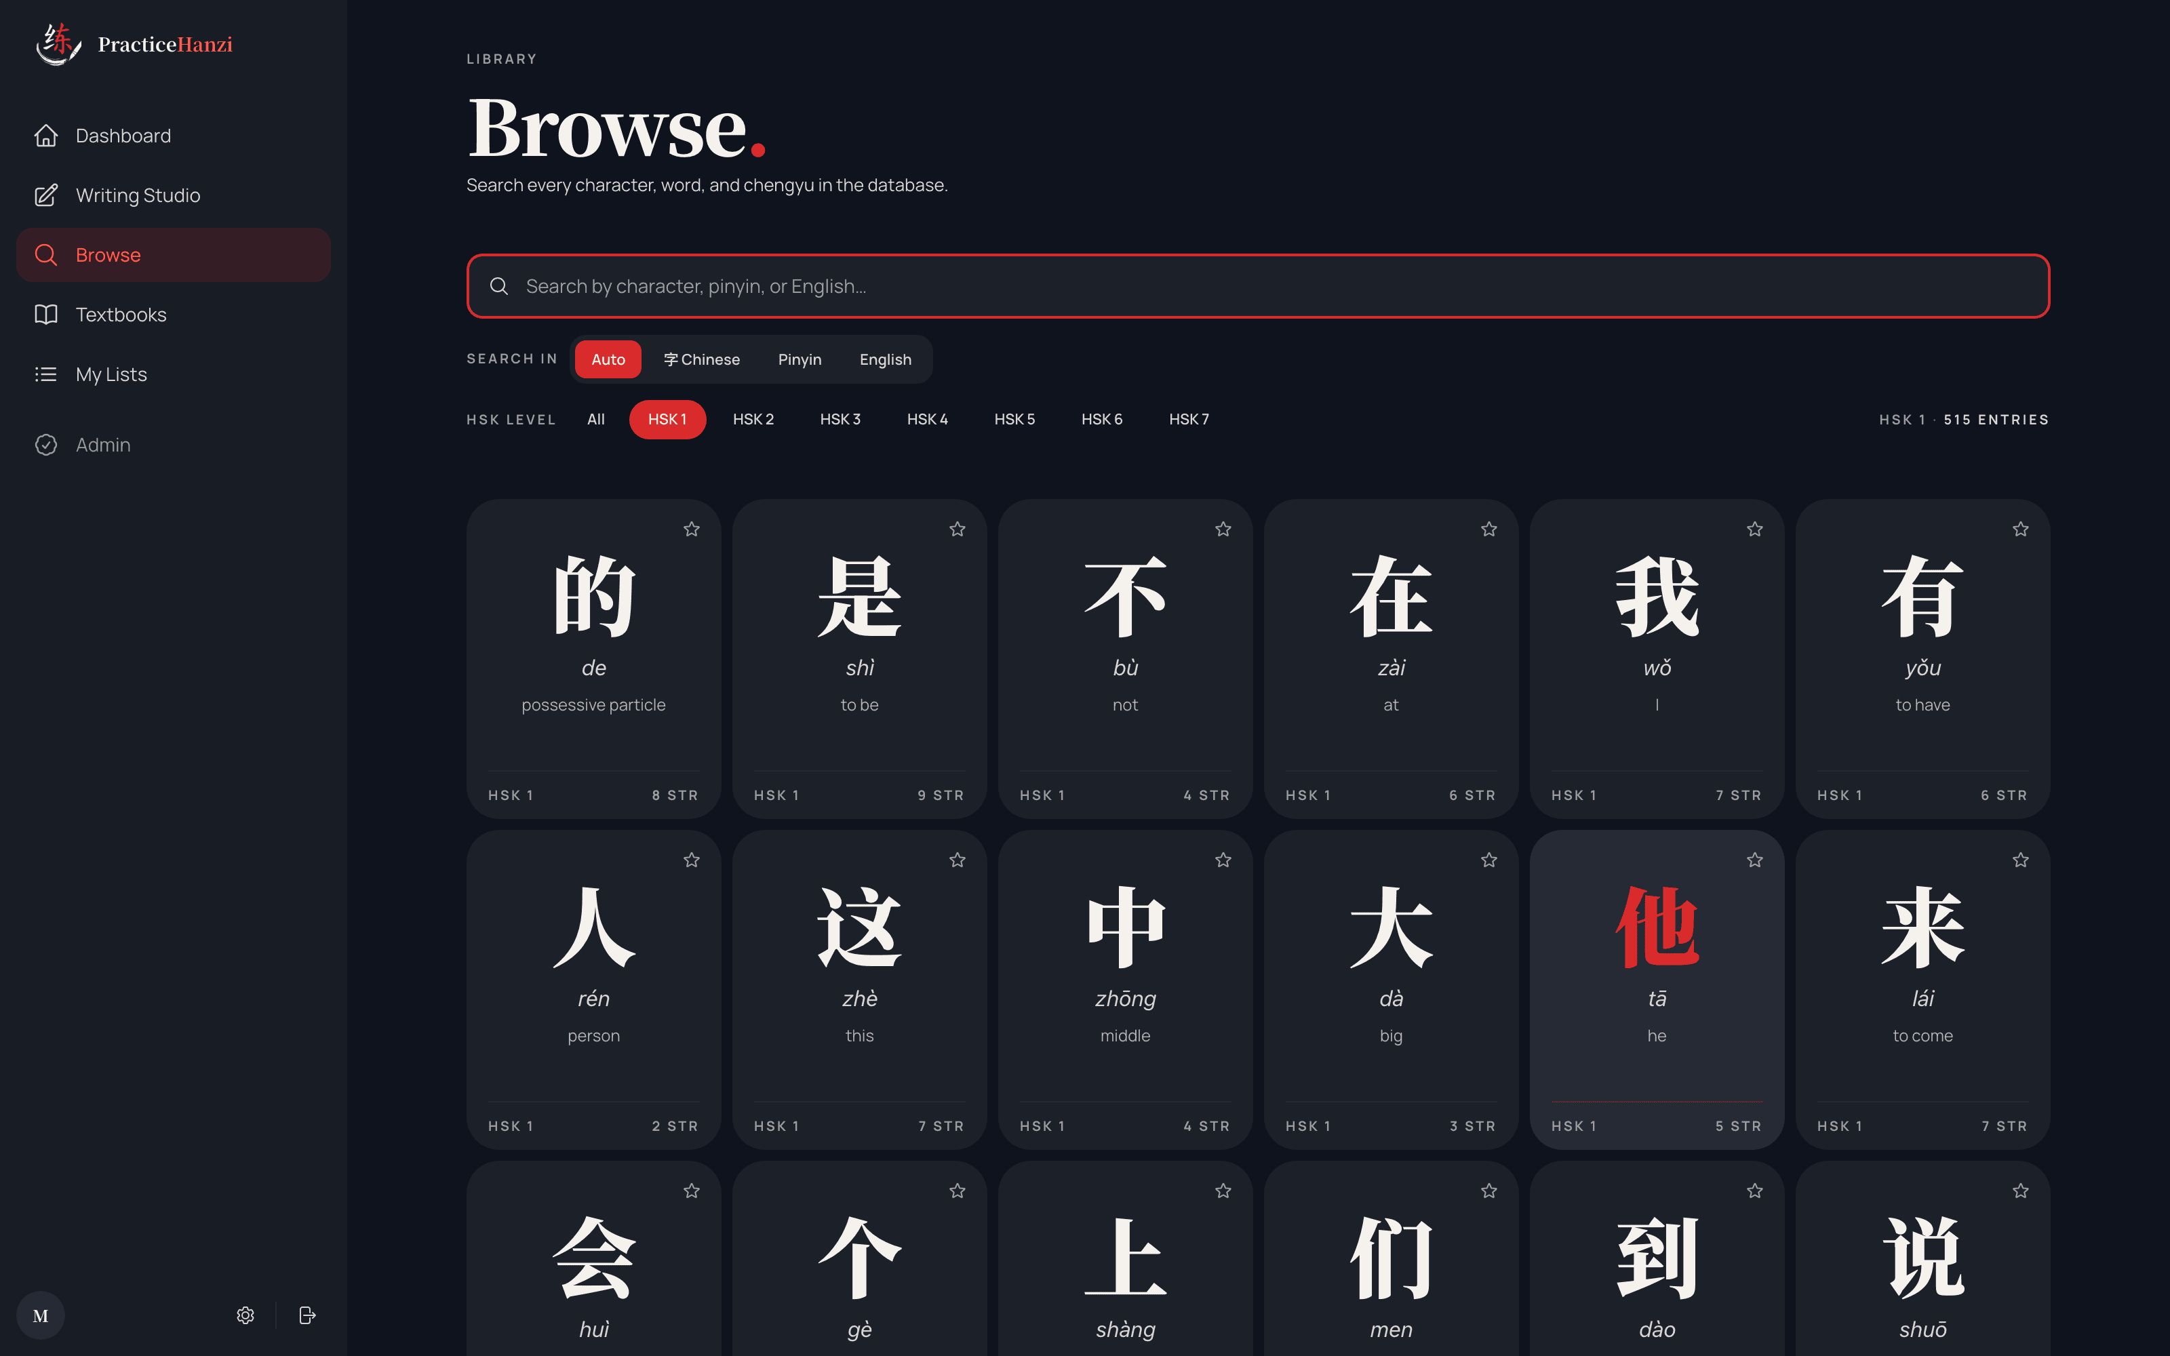
Task: Click the Textbooks book icon
Action: (45, 315)
